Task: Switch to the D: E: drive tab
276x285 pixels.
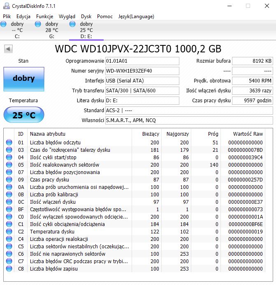Action: 86,30
